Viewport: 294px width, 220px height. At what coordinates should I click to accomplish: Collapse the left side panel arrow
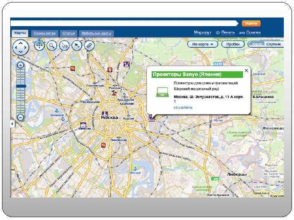coord(12,124)
